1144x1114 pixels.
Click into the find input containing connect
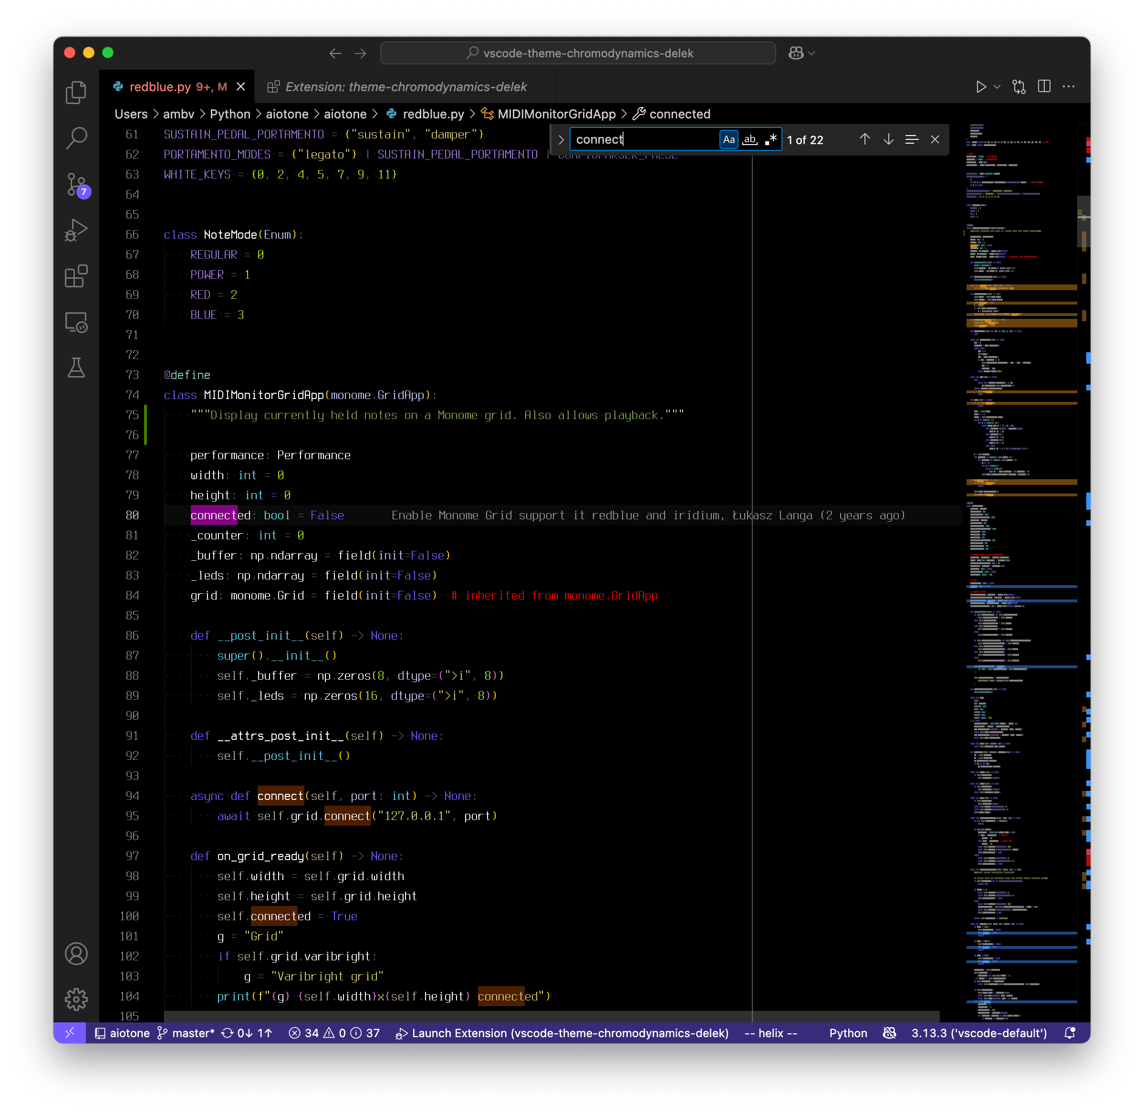click(644, 140)
